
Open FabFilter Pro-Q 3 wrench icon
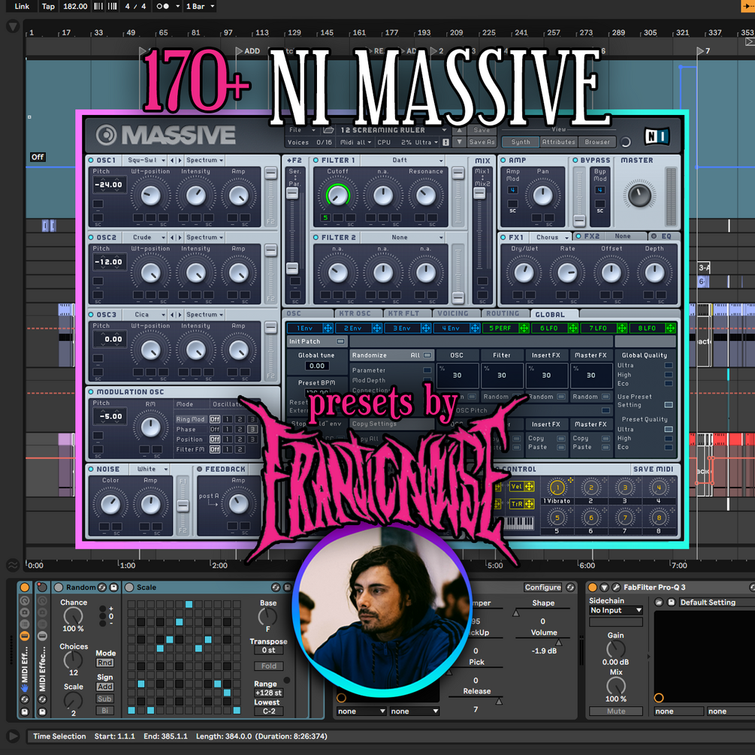click(616, 587)
